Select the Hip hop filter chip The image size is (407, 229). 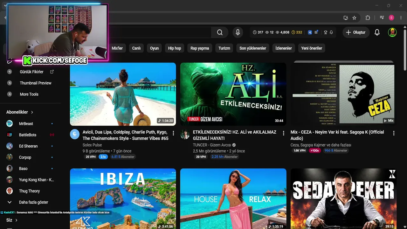click(x=175, y=48)
